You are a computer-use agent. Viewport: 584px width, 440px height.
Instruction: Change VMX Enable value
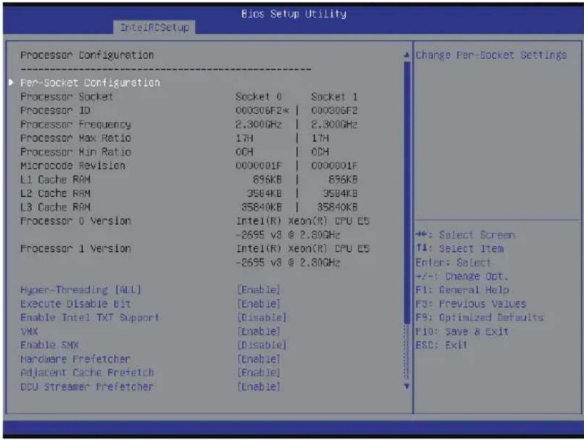[x=259, y=331]
